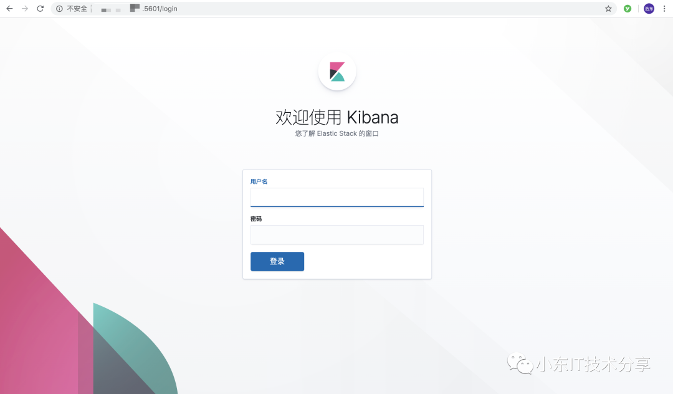Click the Kibana logo above the heading
This screenshot has width=673, height=394.
pos(337,72)
